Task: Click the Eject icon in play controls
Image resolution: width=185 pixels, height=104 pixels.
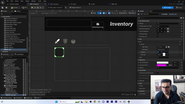Action: click(x=40, y=8)
